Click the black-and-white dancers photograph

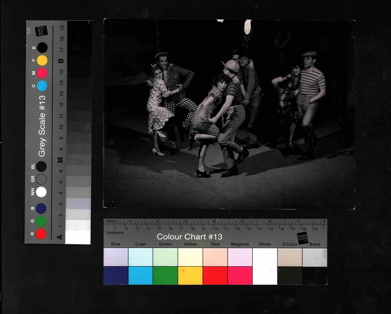[229, 114]
